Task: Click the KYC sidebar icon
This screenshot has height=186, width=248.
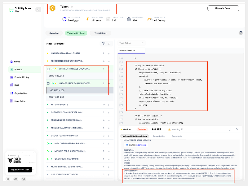Action: [11, 85]
